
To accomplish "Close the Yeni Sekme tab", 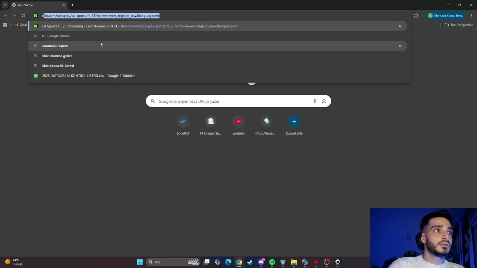I will [63, 5].
